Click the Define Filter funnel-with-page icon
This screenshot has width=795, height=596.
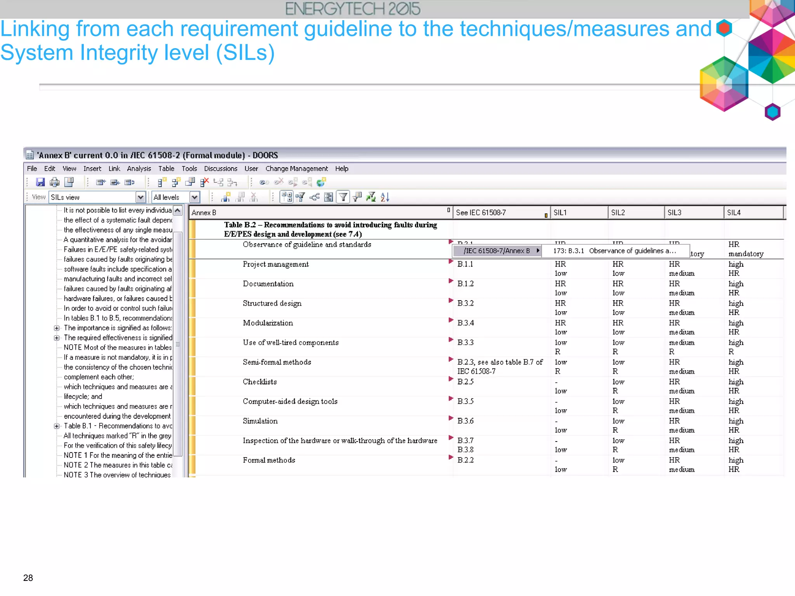point(357,197)
